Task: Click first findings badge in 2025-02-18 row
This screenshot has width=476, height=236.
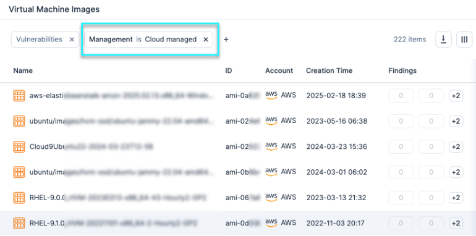Action: pyautogui.click(x=401, y=96)
